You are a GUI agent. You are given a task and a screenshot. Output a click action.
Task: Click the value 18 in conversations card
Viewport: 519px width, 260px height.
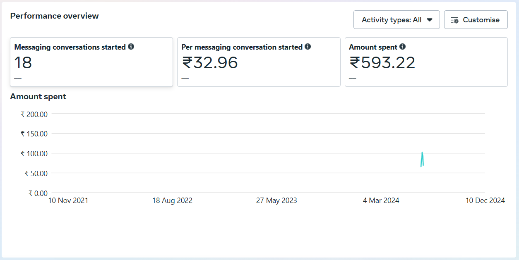(23, 63)
